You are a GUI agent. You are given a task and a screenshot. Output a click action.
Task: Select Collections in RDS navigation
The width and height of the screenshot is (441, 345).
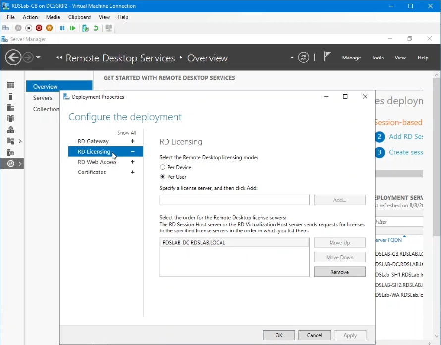tap(46, 109)
